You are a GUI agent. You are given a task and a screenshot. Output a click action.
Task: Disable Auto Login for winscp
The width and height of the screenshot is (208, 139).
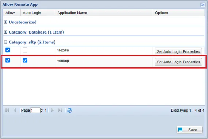click(x=25, y=60)
